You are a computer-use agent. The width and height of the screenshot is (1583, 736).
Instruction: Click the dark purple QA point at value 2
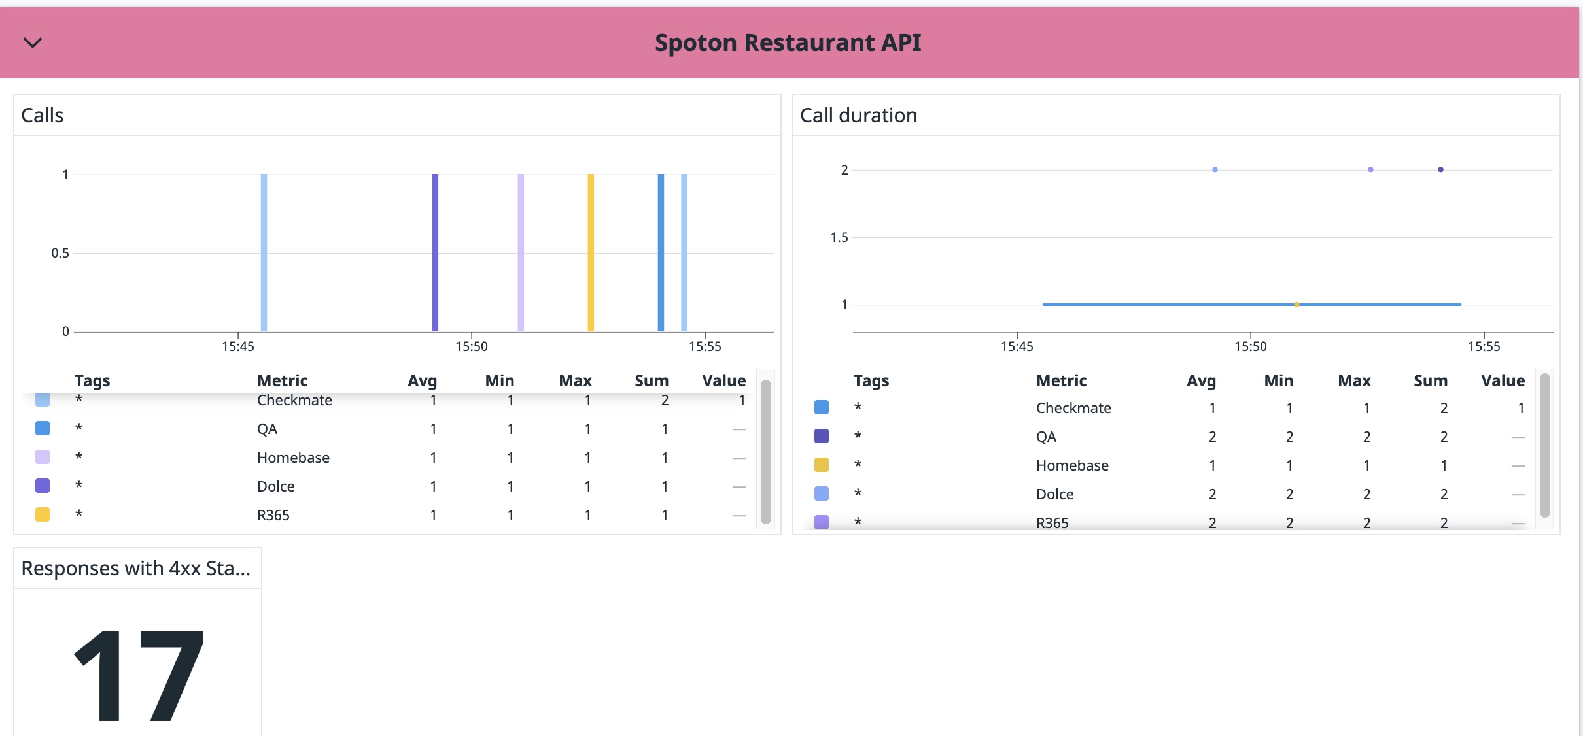(x=1440, y=170)
